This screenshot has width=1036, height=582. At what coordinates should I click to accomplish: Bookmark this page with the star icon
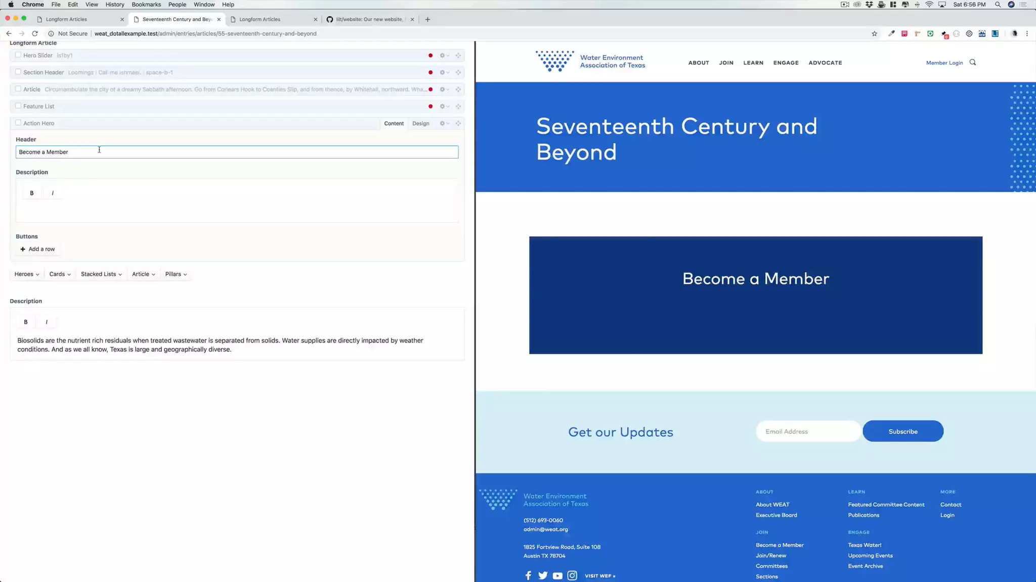point(874,34)
